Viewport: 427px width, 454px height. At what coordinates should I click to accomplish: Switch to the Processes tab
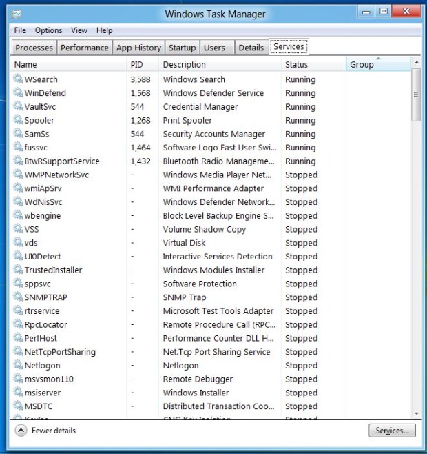tap(34, 48)
